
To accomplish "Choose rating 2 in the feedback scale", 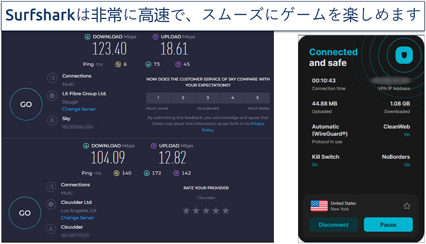I will pos(183,98).
